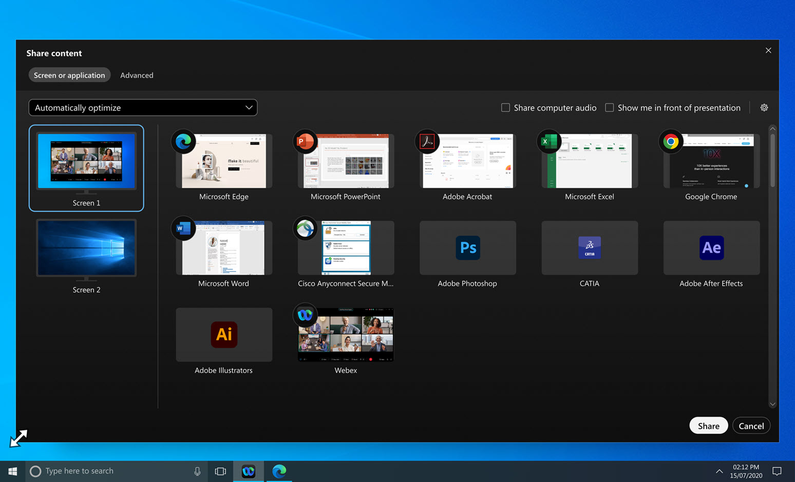Click the Adobe Illustrators label
This screenshot has width=795, height=482.
click(223, 370)
